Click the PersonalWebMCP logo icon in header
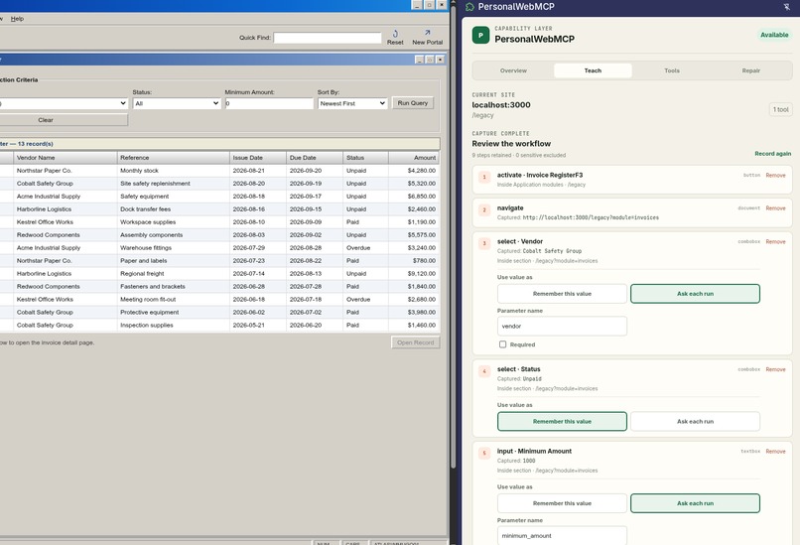800x545 pixels. click(x=469, y=7)
